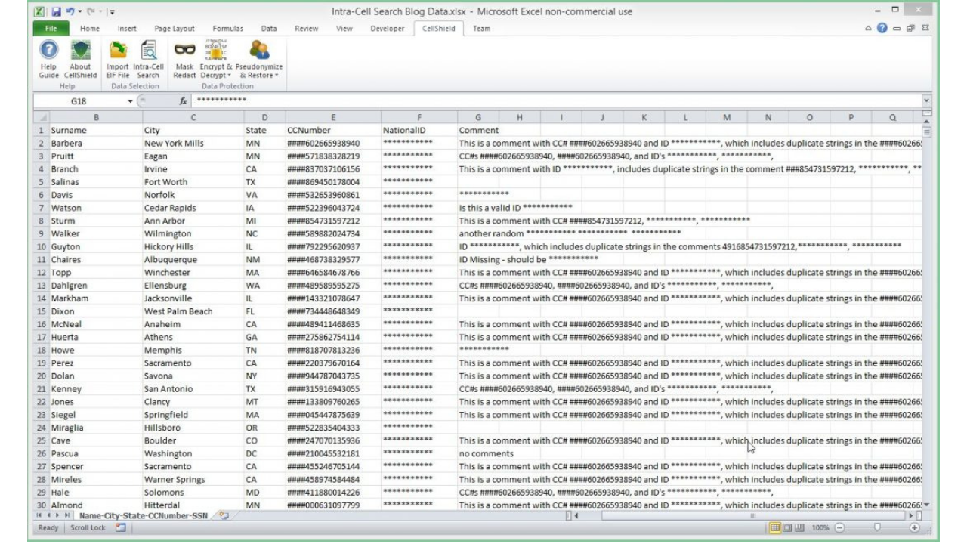The height and width of the screenshot is (544, 967).
Task: Open Intra-Cell Search tool
Action: (x=147, y=60)
